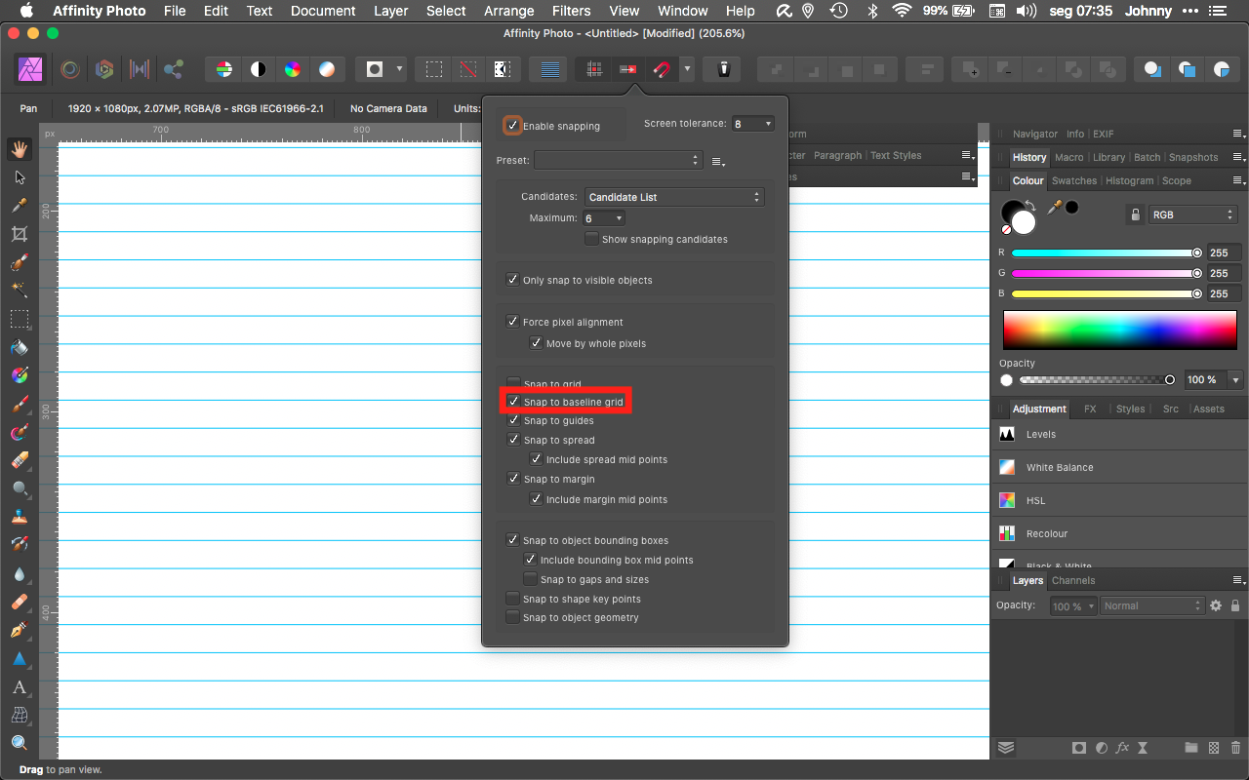The image size is (1249, 780).
Task: Select the Triangle shape tool
Action: [x=20, y=659]
